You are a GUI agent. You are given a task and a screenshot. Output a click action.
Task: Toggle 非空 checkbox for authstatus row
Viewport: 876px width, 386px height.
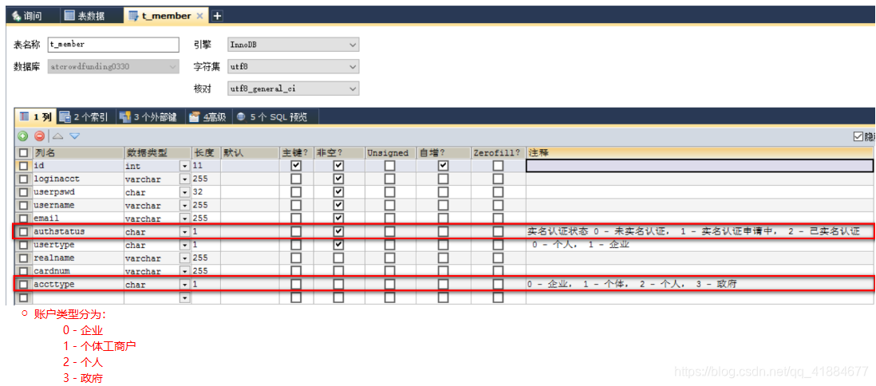pos(338,231)
